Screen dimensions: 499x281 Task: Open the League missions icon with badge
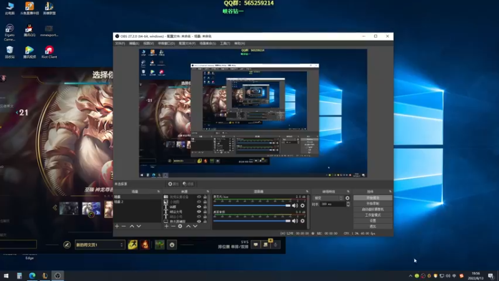click(x=266, y=244)
